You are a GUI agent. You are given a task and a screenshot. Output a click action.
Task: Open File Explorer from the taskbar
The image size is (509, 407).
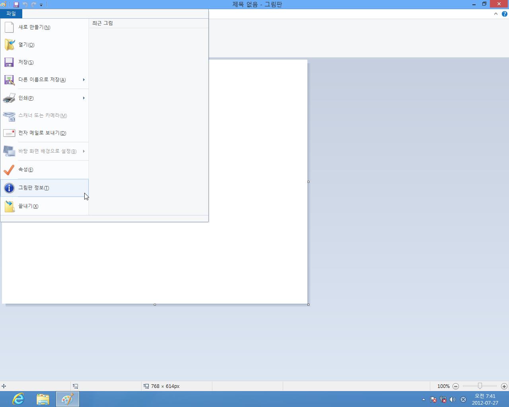pos(43,399)
